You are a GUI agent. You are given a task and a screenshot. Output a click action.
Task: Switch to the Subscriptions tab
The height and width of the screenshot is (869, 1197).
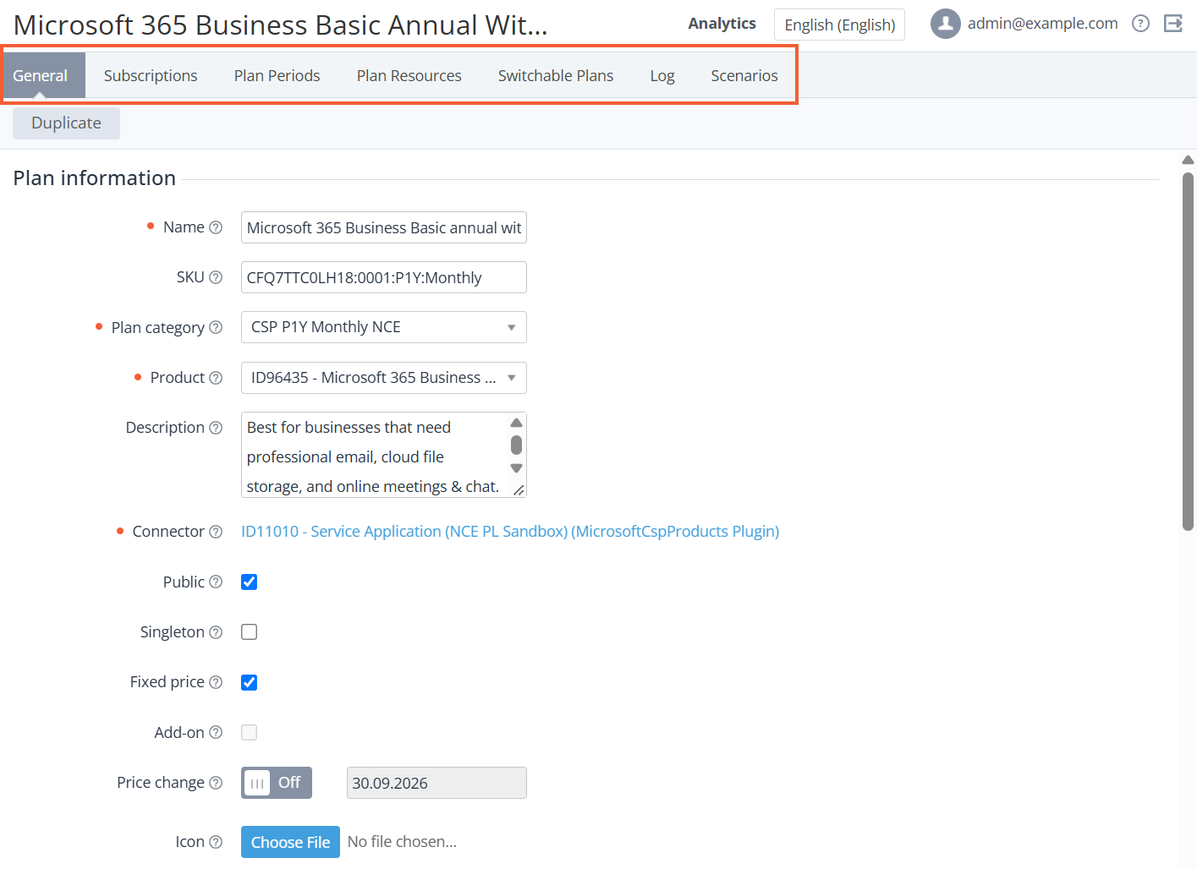click(151, 75)
